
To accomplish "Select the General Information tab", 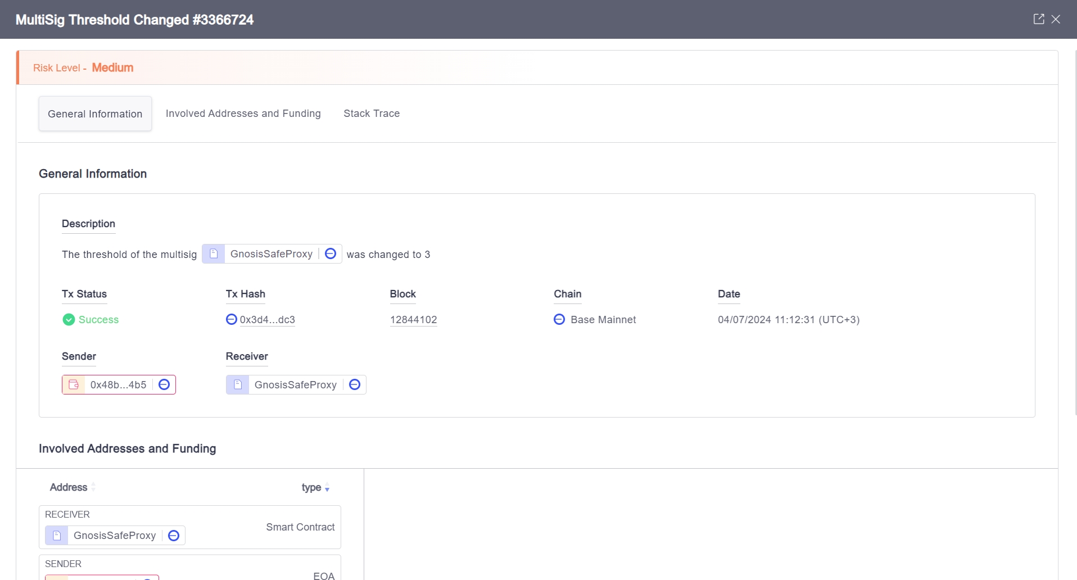I will click(95, 114).
